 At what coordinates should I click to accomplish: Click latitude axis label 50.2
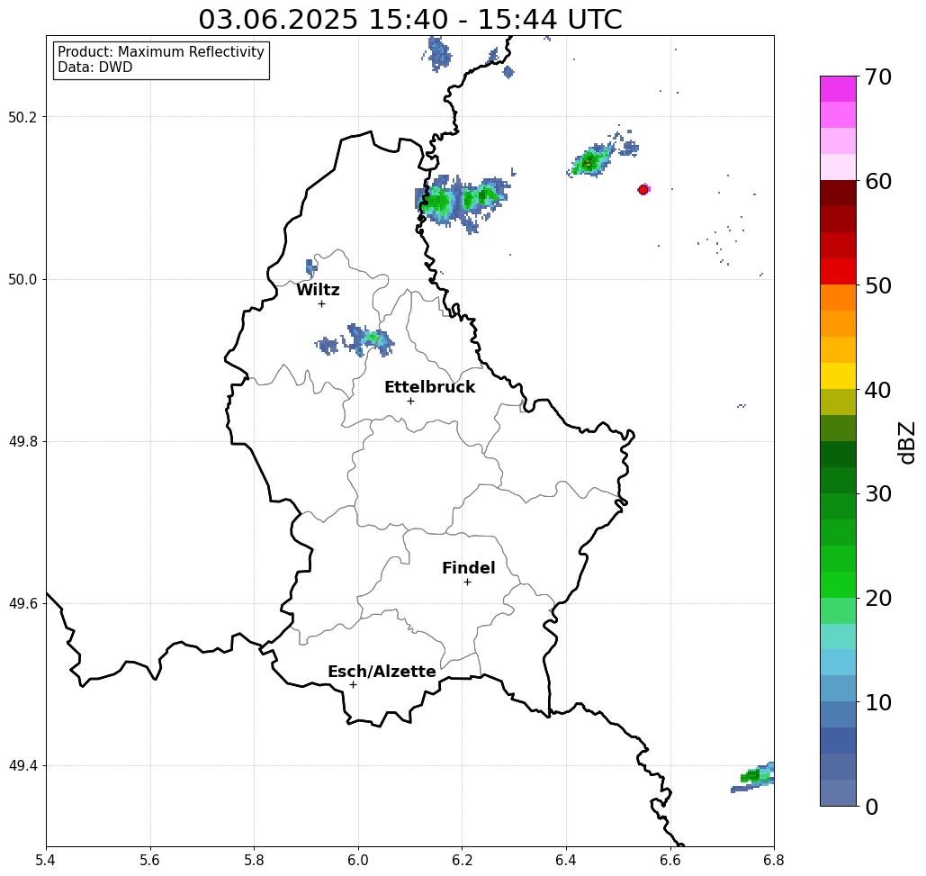(x=22, y=117)
